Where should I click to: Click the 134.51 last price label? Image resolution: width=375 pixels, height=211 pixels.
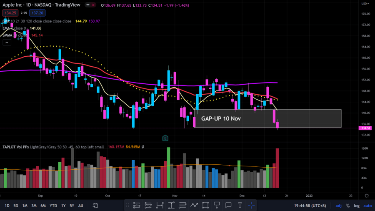point(365,128)
